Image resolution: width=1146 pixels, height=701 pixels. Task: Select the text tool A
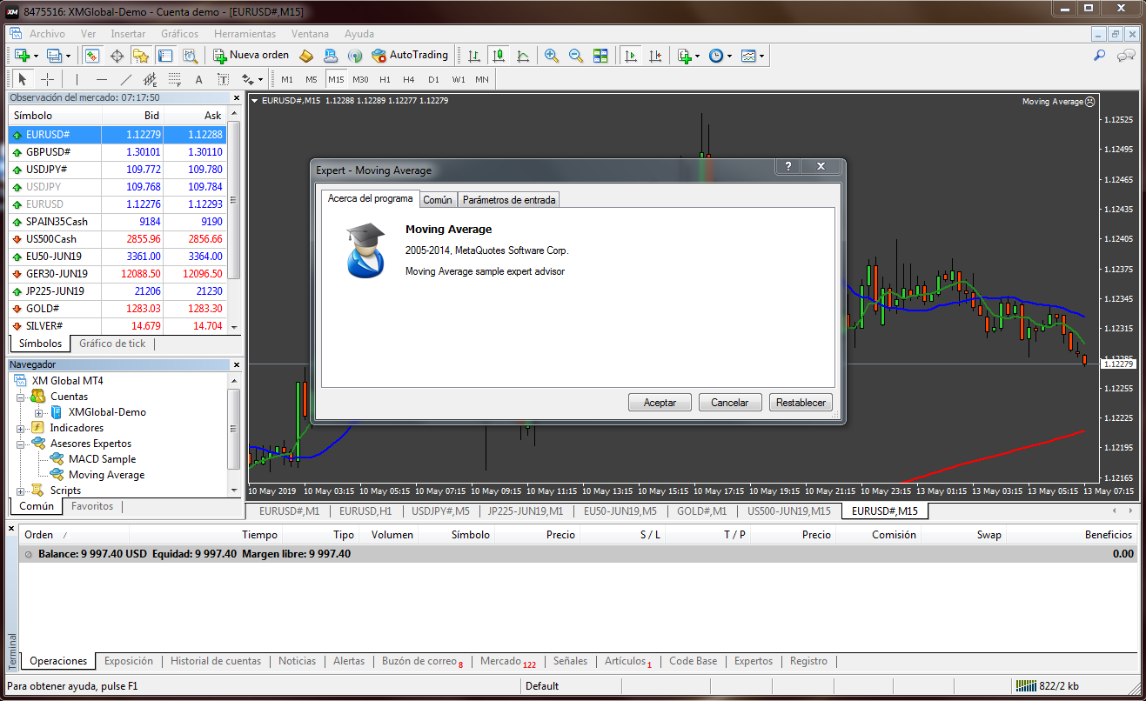click(198, 79)
